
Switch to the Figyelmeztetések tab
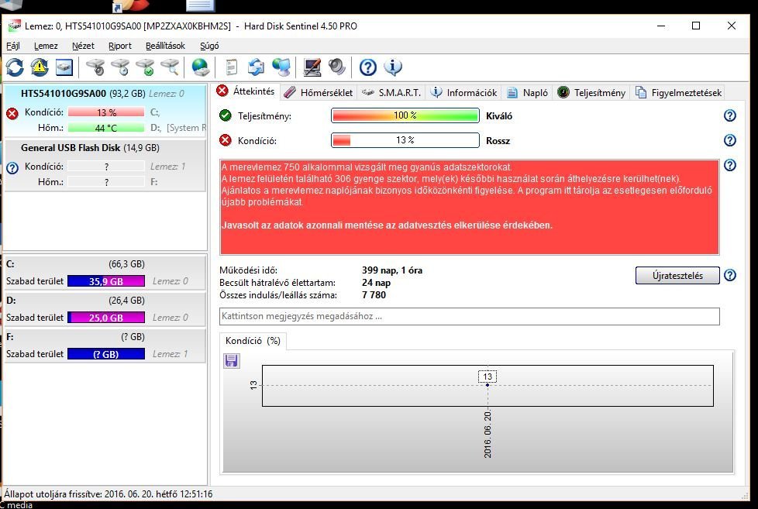click(x=678, y=93)
